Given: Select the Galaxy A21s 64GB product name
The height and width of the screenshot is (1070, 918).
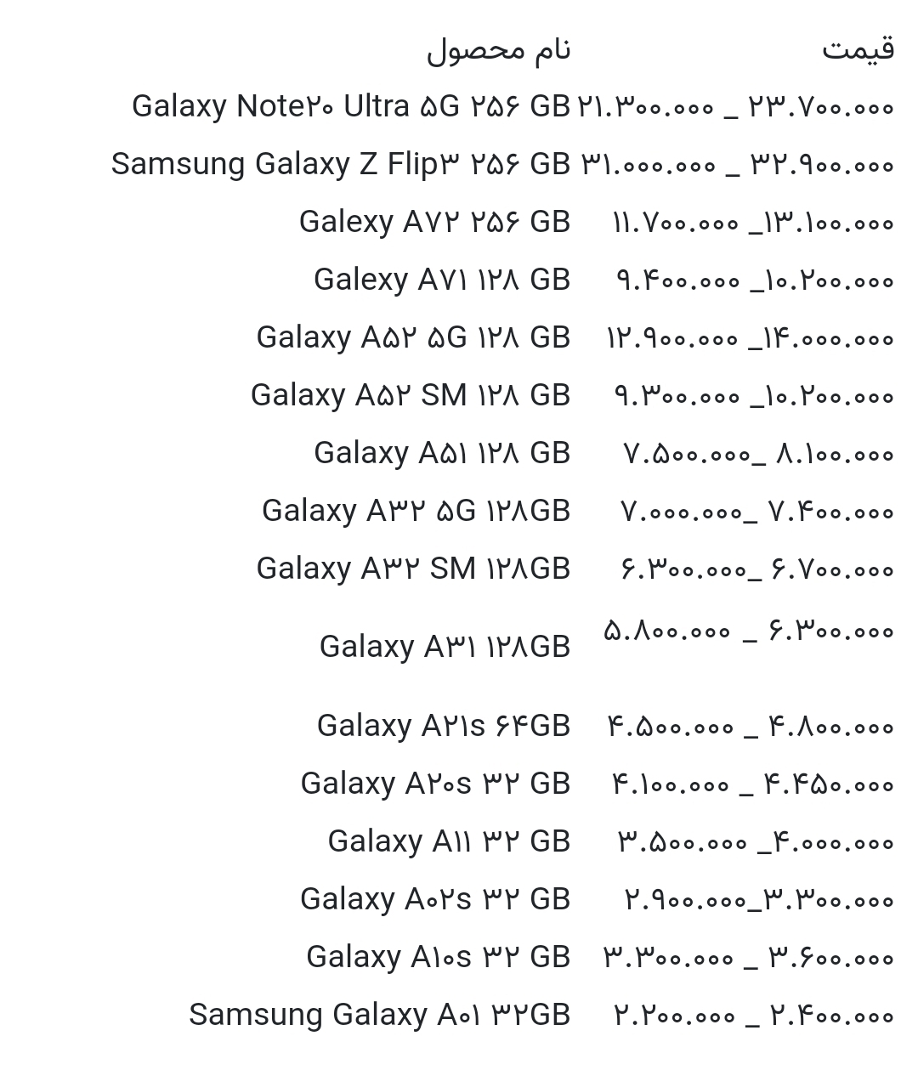Looking at the screenshot, I should tap(443, 726).
